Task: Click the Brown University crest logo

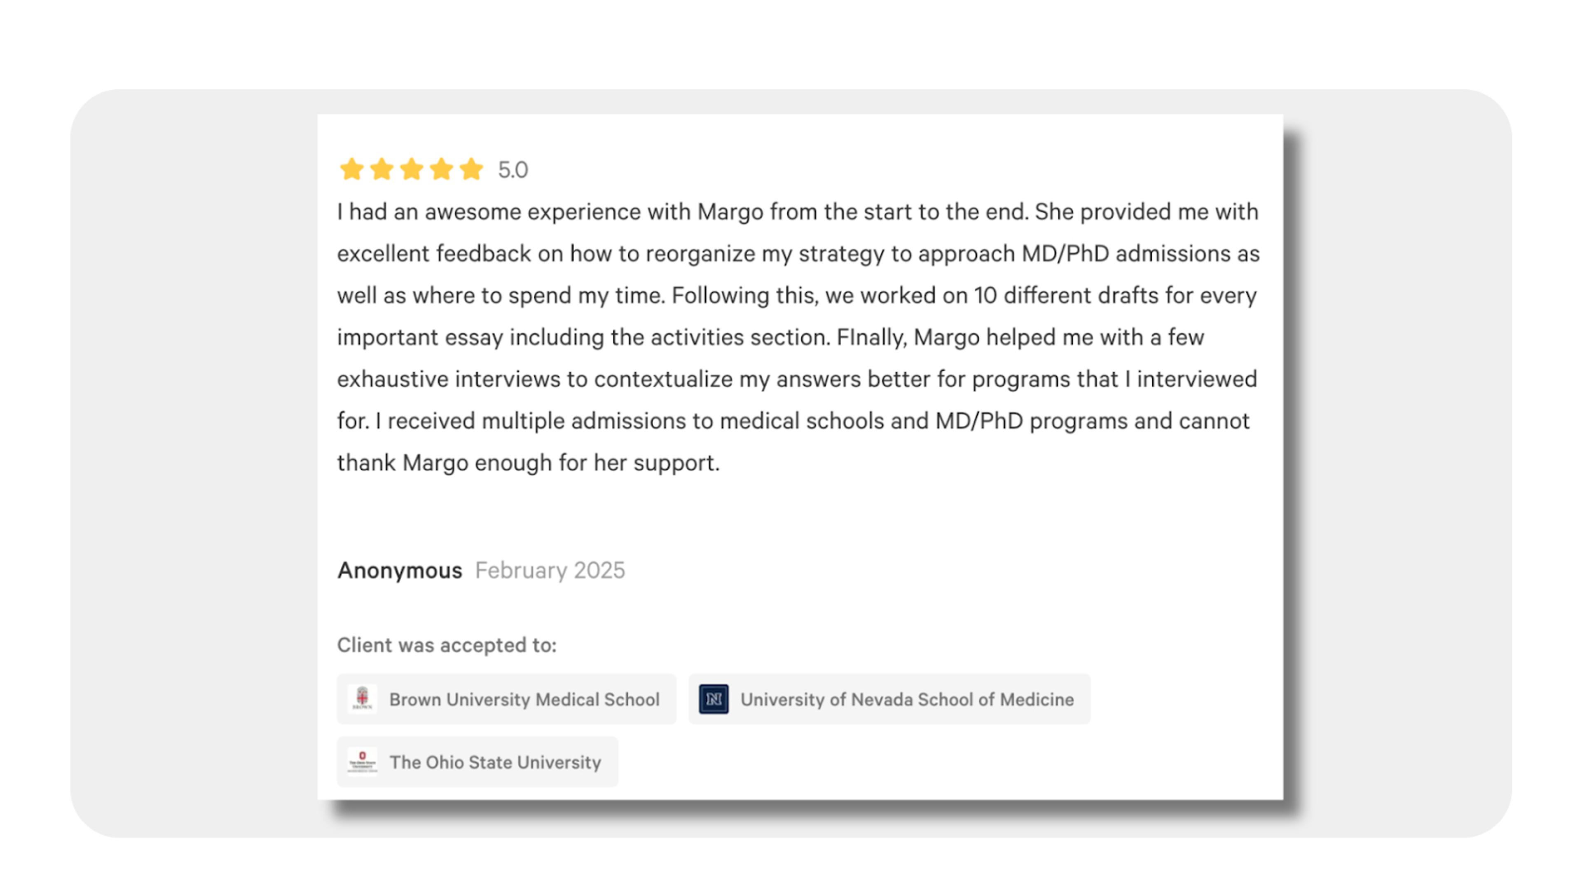Action: coord(363,699)
